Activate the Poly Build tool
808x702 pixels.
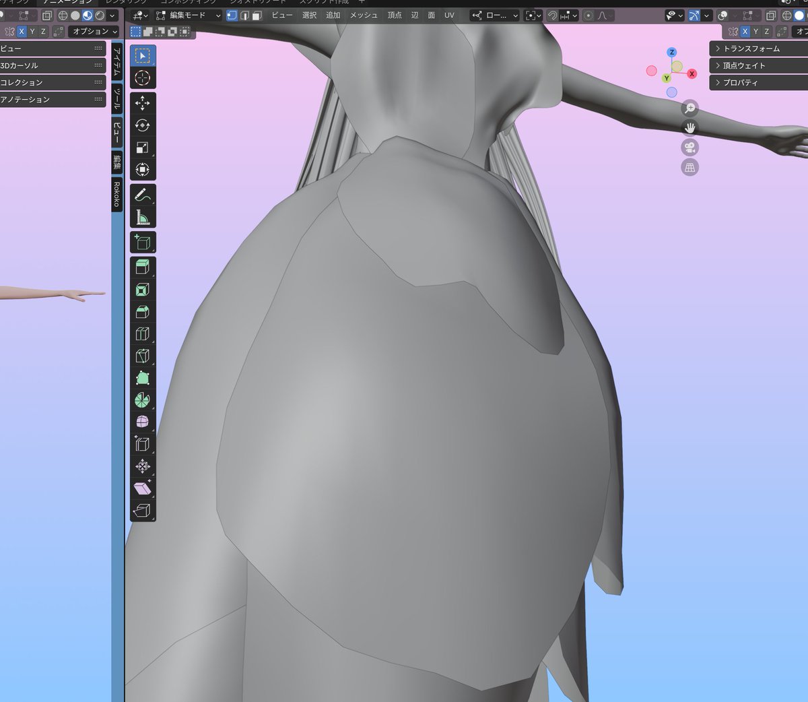click(142, 378)
